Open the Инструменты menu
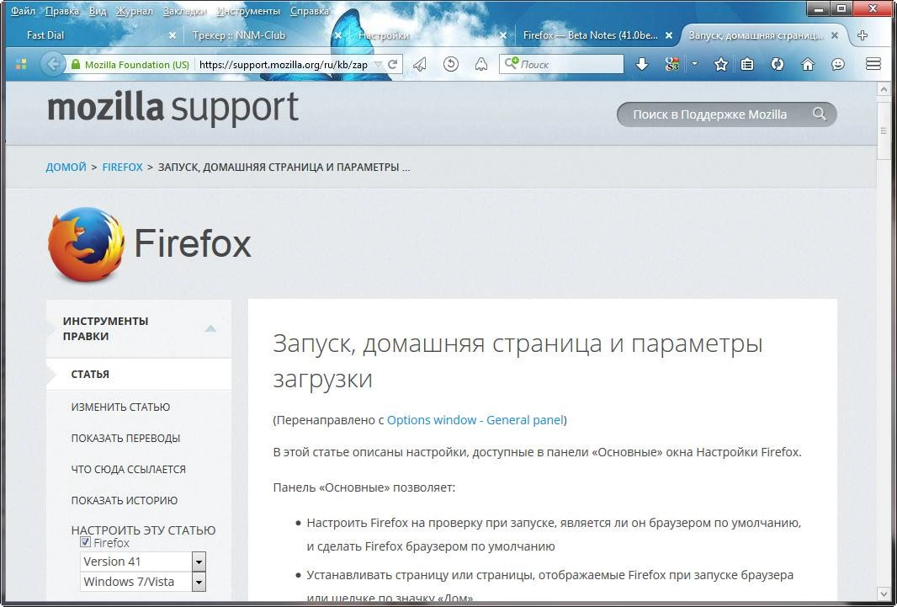 [248, 11]
